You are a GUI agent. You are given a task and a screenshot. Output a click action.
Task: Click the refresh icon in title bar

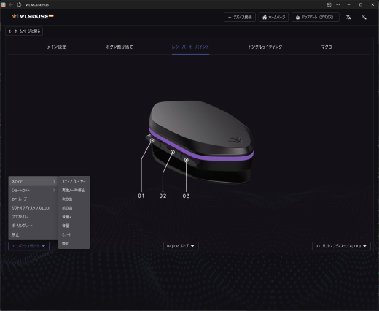pos(19,4)
